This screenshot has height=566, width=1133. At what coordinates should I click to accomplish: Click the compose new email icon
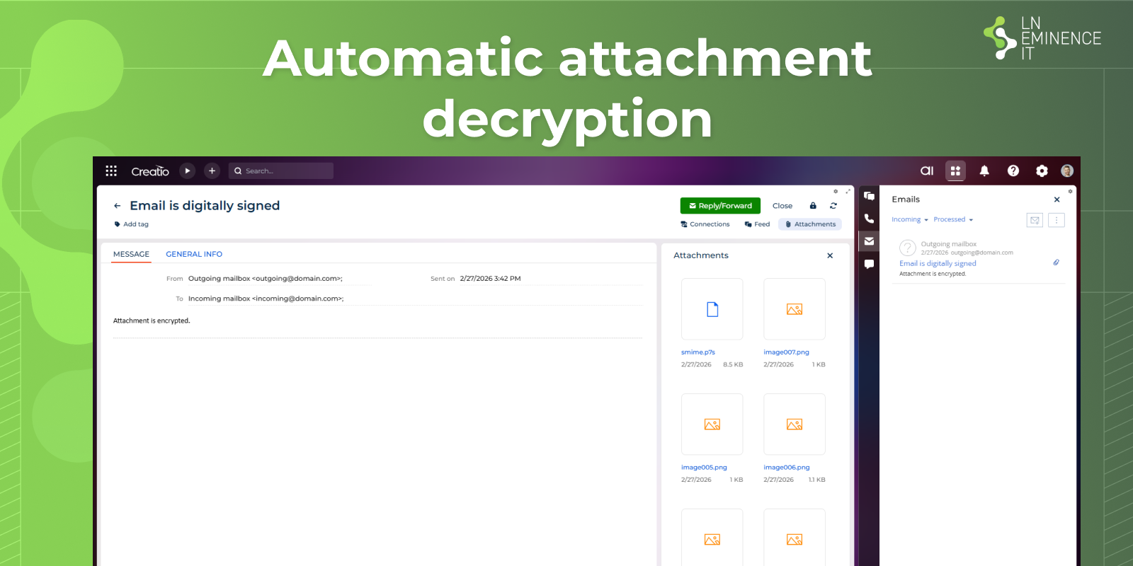click(1035, 220)
